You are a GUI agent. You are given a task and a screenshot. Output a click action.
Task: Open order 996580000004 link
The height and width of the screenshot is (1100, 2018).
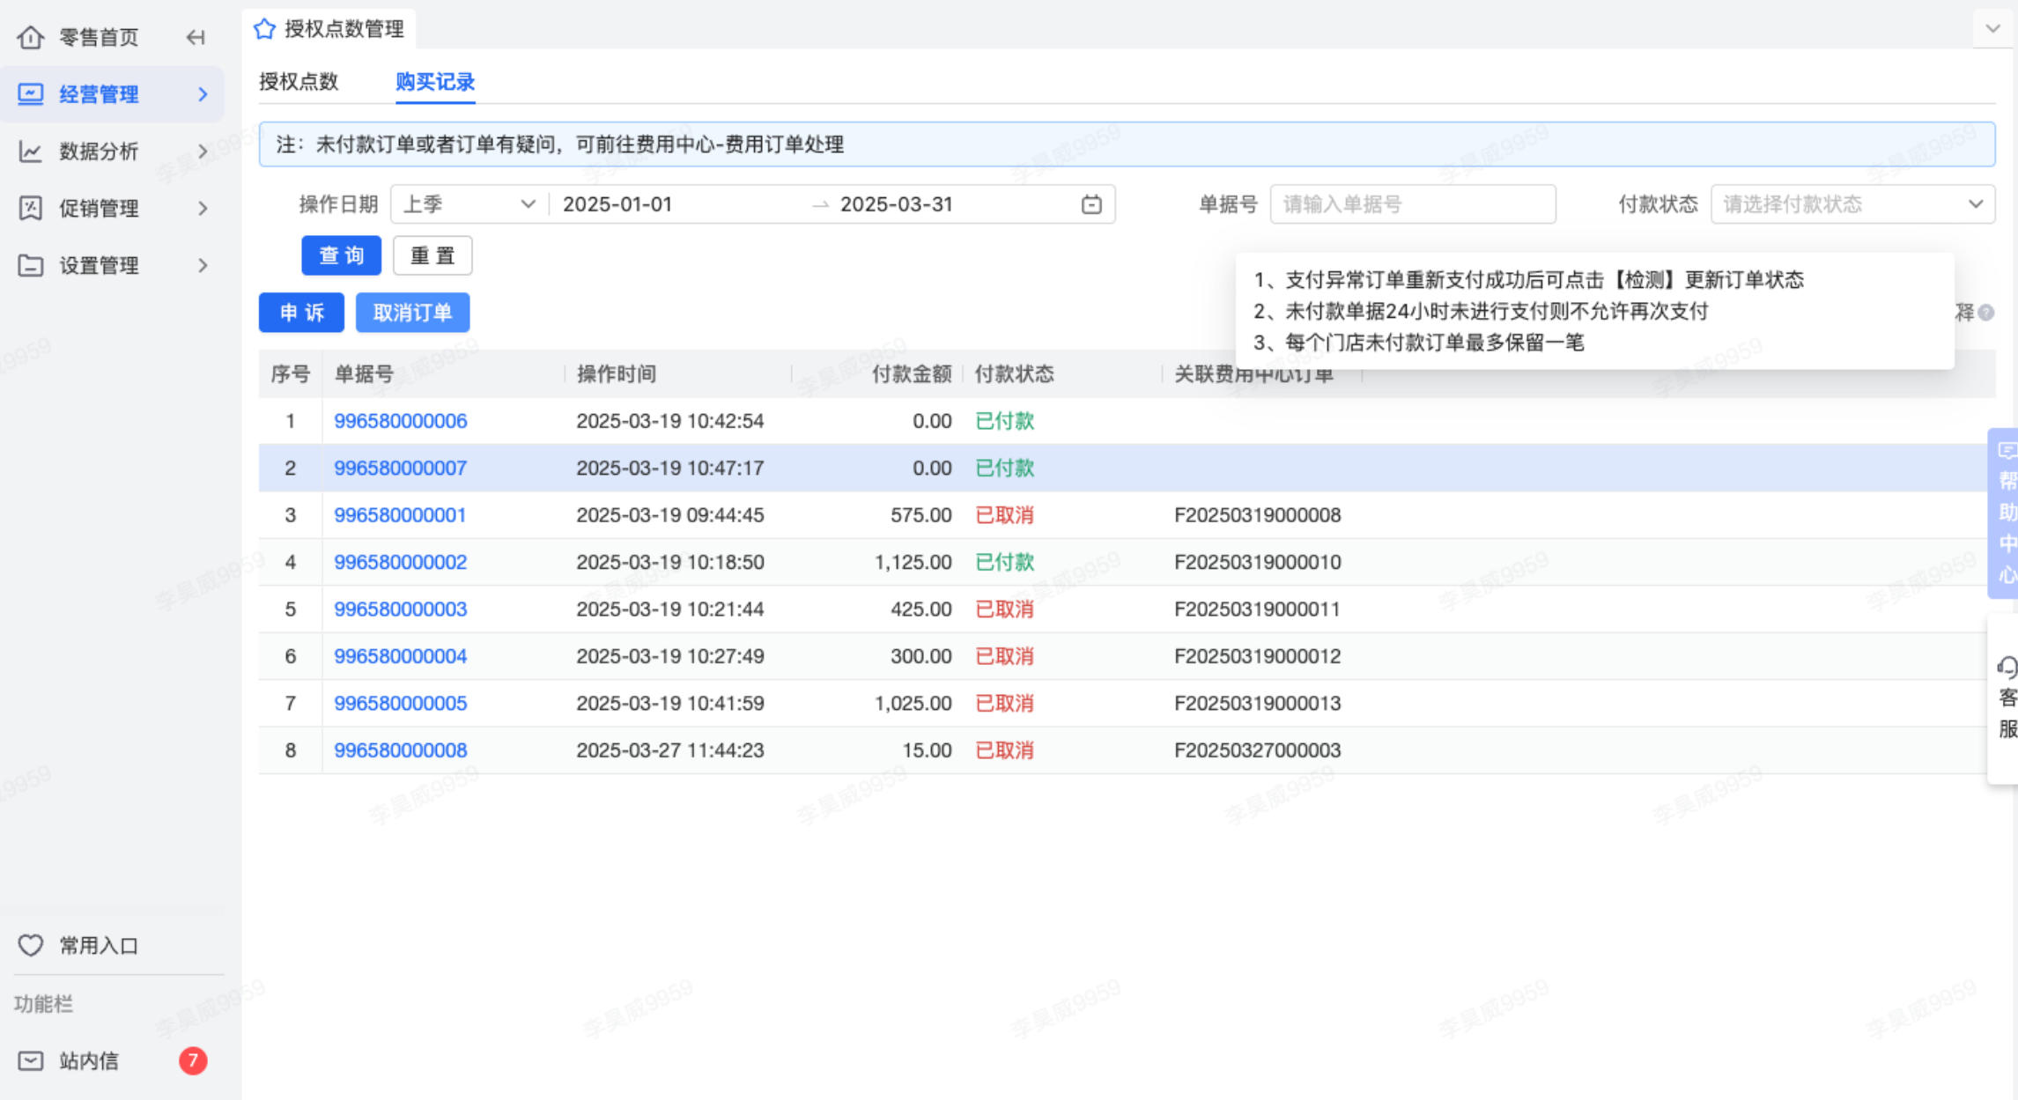pos(401,656)
